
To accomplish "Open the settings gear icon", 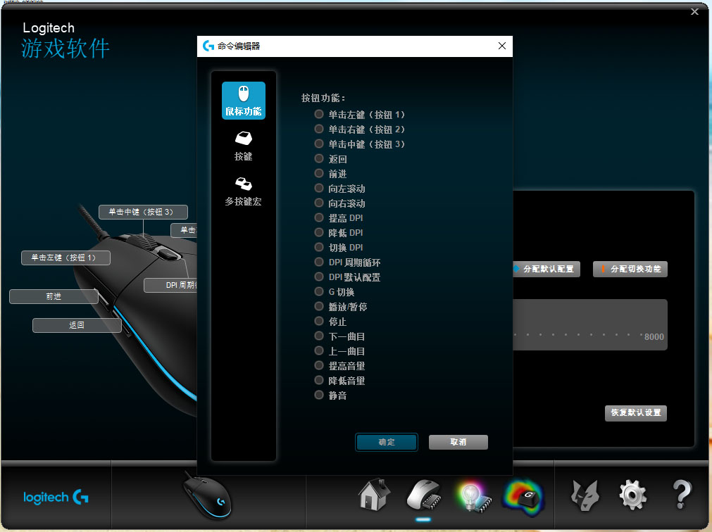I will pyautogui.click(x=633, y=495).
